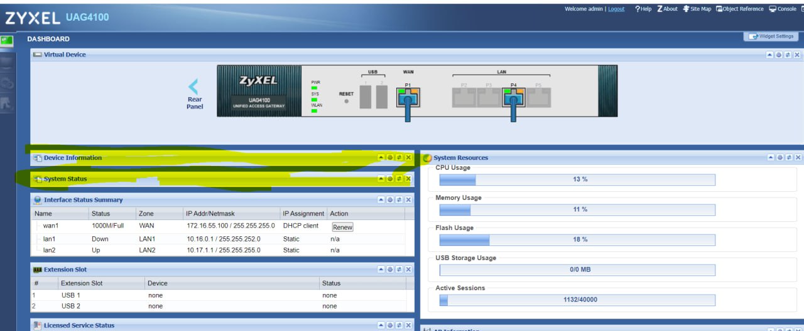Open the Configuration gear sidebar icon
The height and width of the screenshot is (331, 804).
click(7, 82)
